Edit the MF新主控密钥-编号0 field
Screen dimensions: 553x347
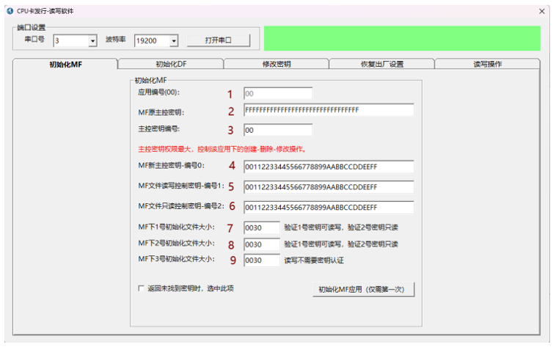328,166
